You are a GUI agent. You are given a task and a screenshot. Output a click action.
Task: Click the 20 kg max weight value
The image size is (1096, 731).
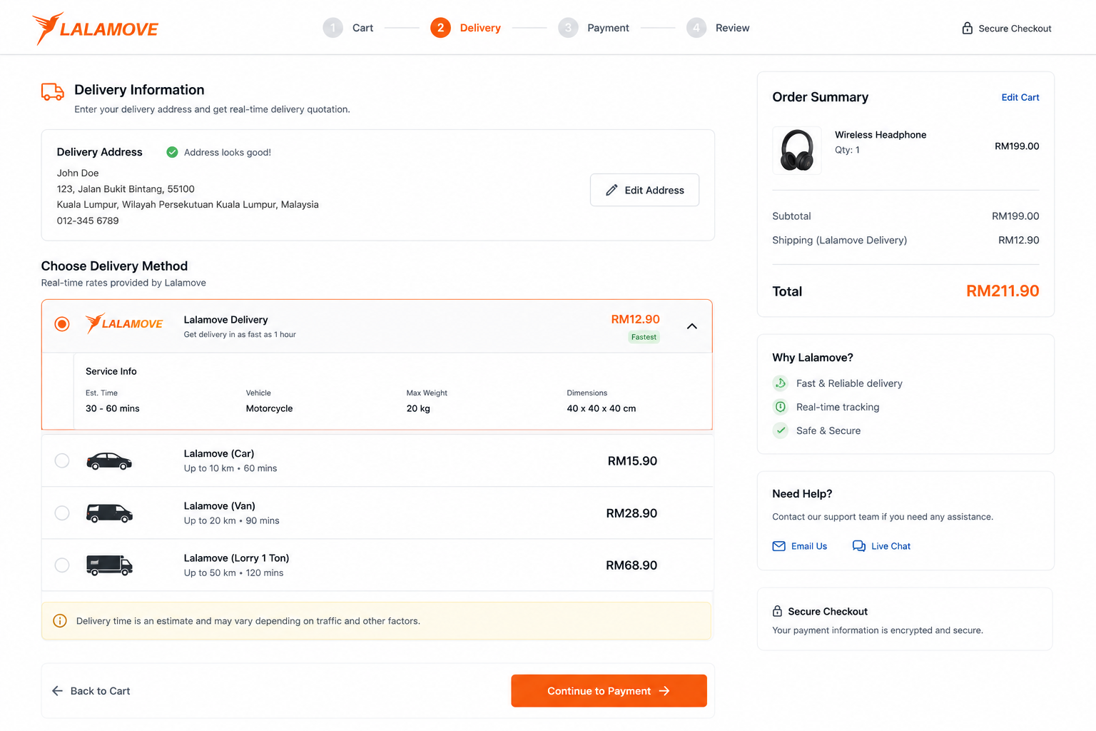pyautogui.click(x=418, y=408)
